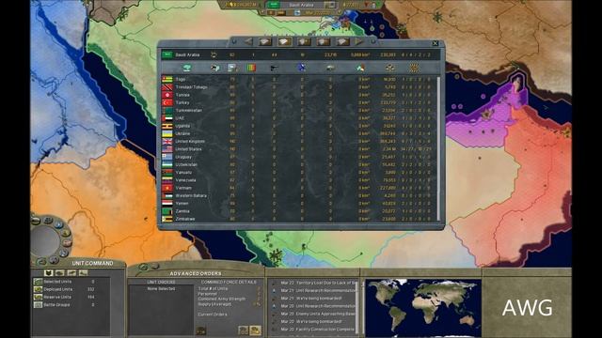Filter air units plane icon
602x338 pixels.
point(71,273)
